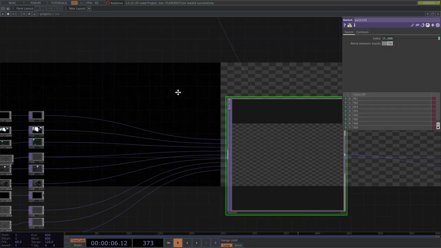Image resolution: width=441 pixels, height=248 pixels.
Task: Toggle the 60 button next to FPS
Action: pos(82,3)
